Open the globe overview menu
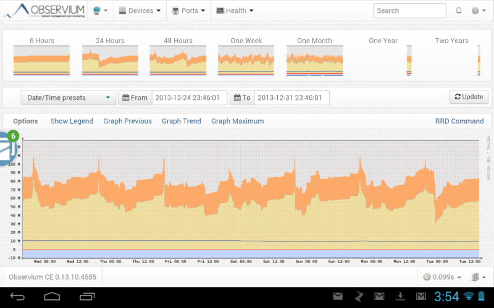This screenshot has height=308, width=494. [x=99, y=10]
